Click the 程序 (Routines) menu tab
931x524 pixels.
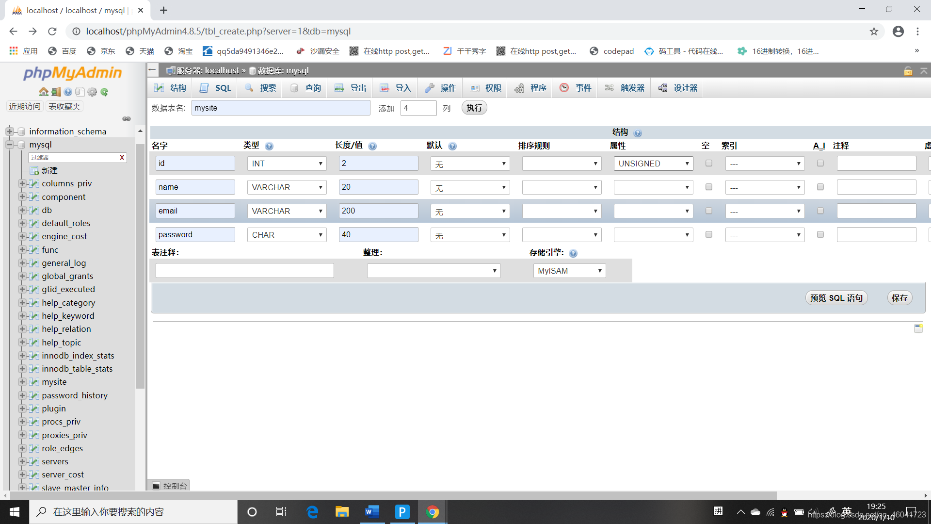tap(537, 88)
